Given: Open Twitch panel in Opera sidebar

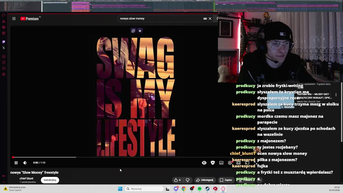Looking at the screenshot, I should pos(4,42).
